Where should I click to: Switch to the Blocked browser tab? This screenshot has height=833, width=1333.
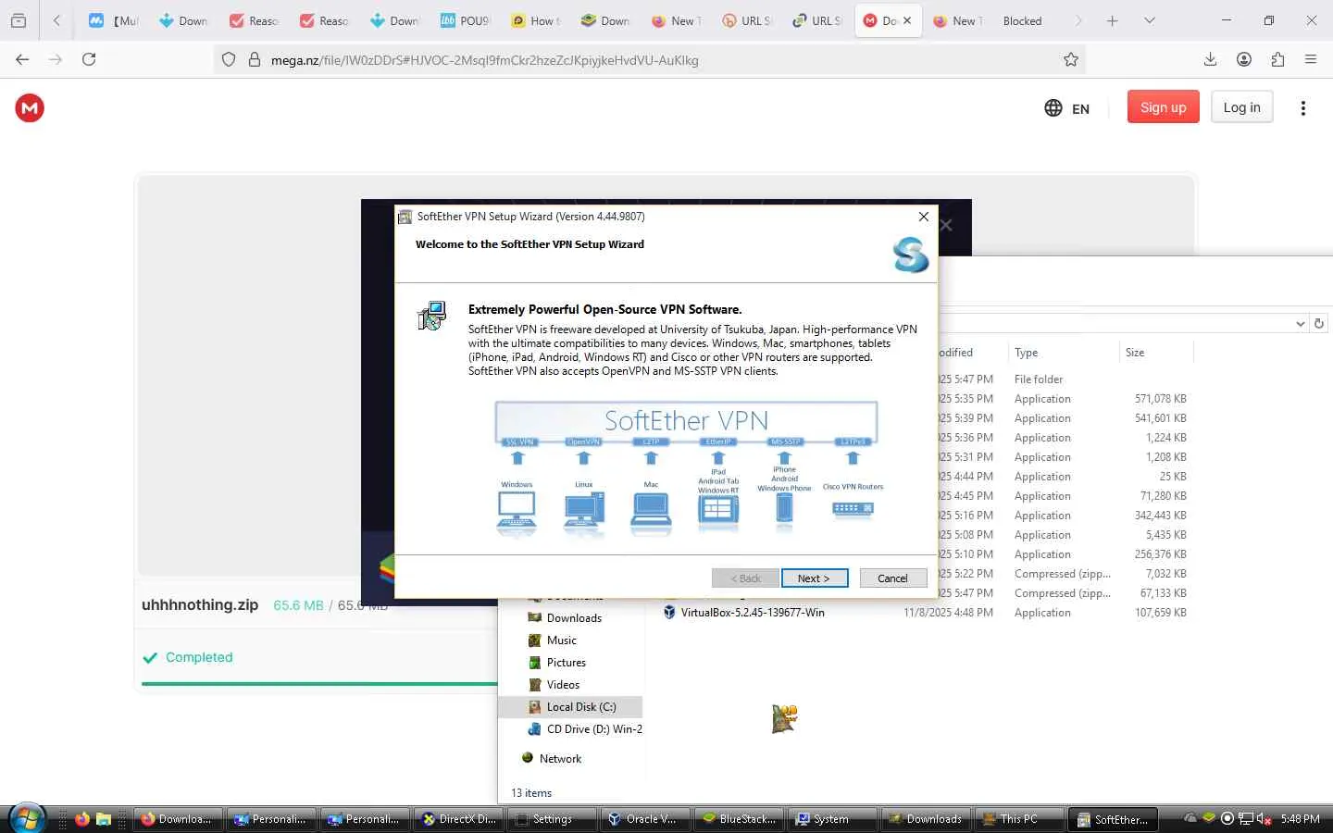[1022, 20]
